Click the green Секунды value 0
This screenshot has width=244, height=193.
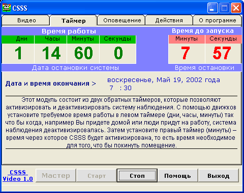(118, 53)
